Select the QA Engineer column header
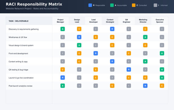174x110 pixels. coord(127,21)
